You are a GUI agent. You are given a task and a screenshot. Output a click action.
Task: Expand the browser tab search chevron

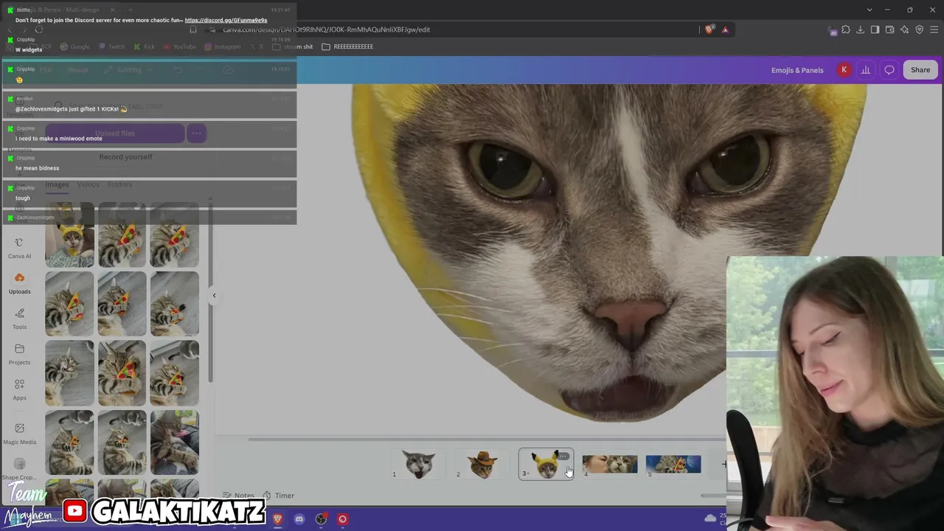click(x=870, y=10)
